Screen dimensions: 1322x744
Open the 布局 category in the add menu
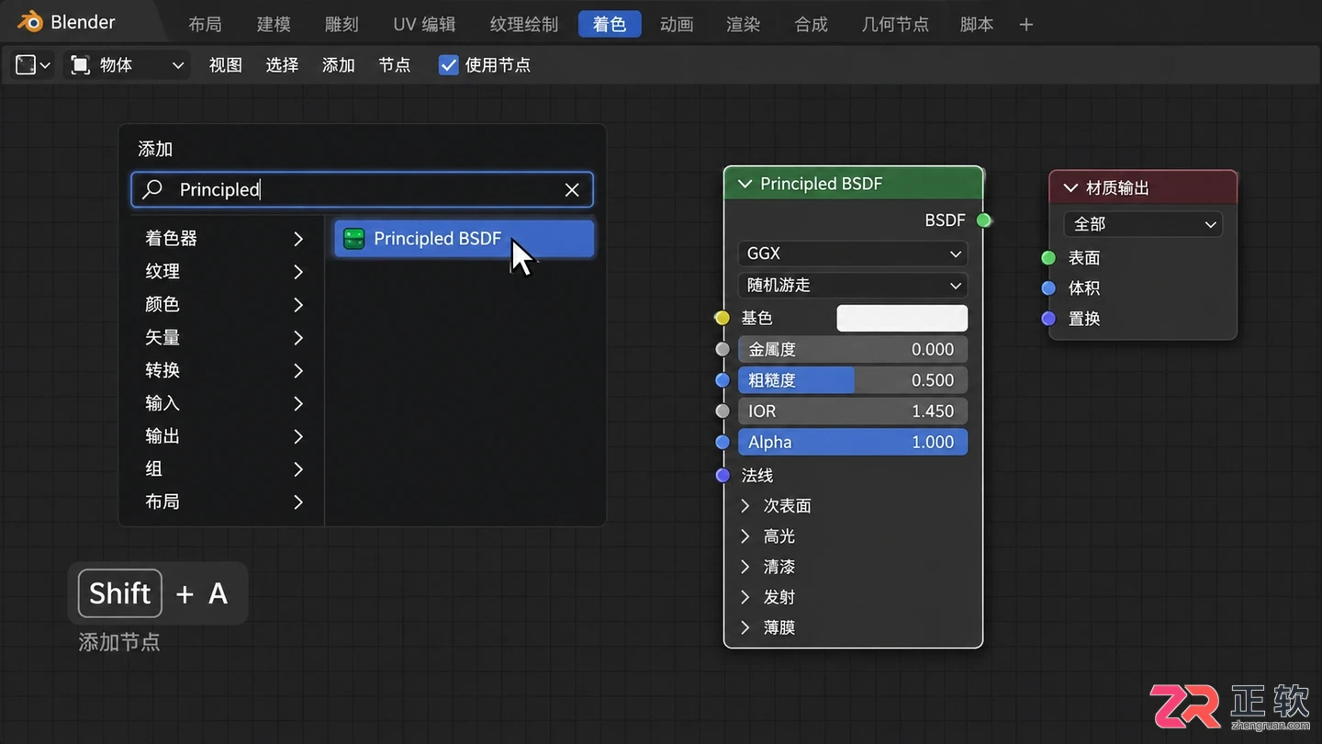[x=223, y=502]
